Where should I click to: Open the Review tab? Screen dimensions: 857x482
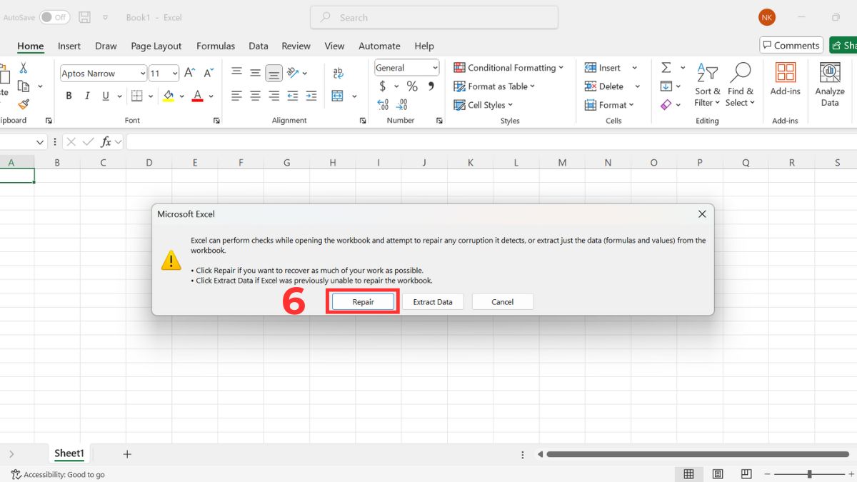click(x=296, y=46)
